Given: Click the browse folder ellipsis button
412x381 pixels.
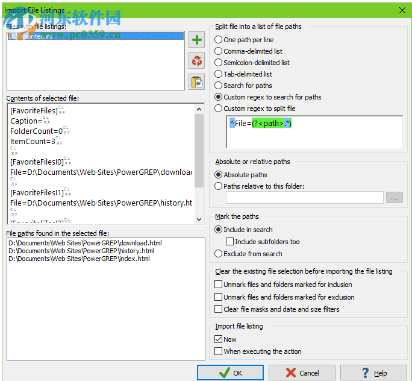Looking at the screenshot, I should point(394,197).
